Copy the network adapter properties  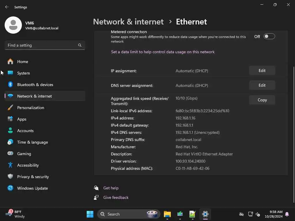click(x=262, y=100)
